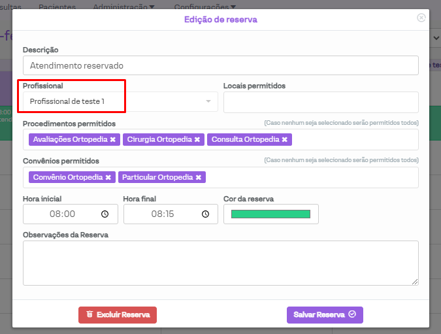Open the Hora inicial clock picker
This screenshot has height=334, width=441.
tap(105, 214)
